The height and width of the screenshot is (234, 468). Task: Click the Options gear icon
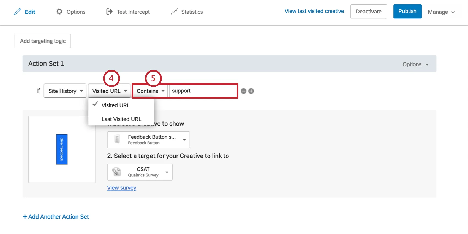click(59, 12)
